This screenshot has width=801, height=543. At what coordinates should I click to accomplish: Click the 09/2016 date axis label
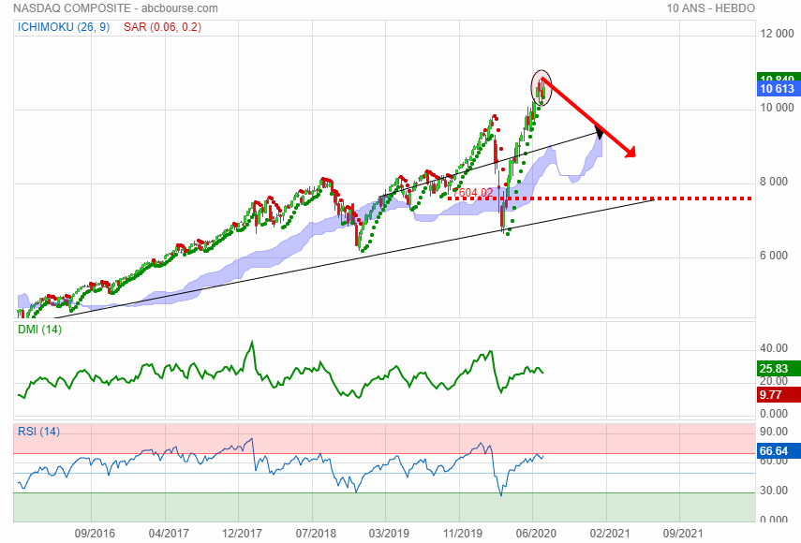pyautogui.click(x=95, y=534)
